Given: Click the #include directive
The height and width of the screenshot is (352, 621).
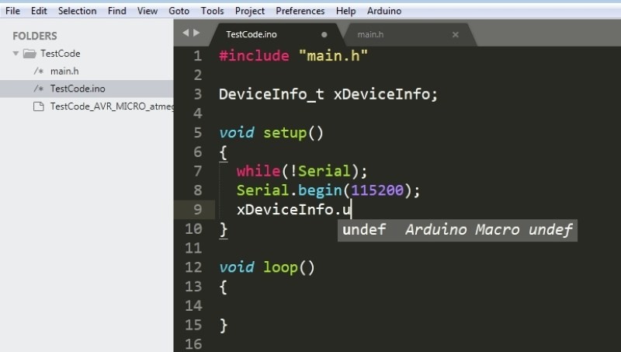Looking at the screenshot, I should [254, 56].
